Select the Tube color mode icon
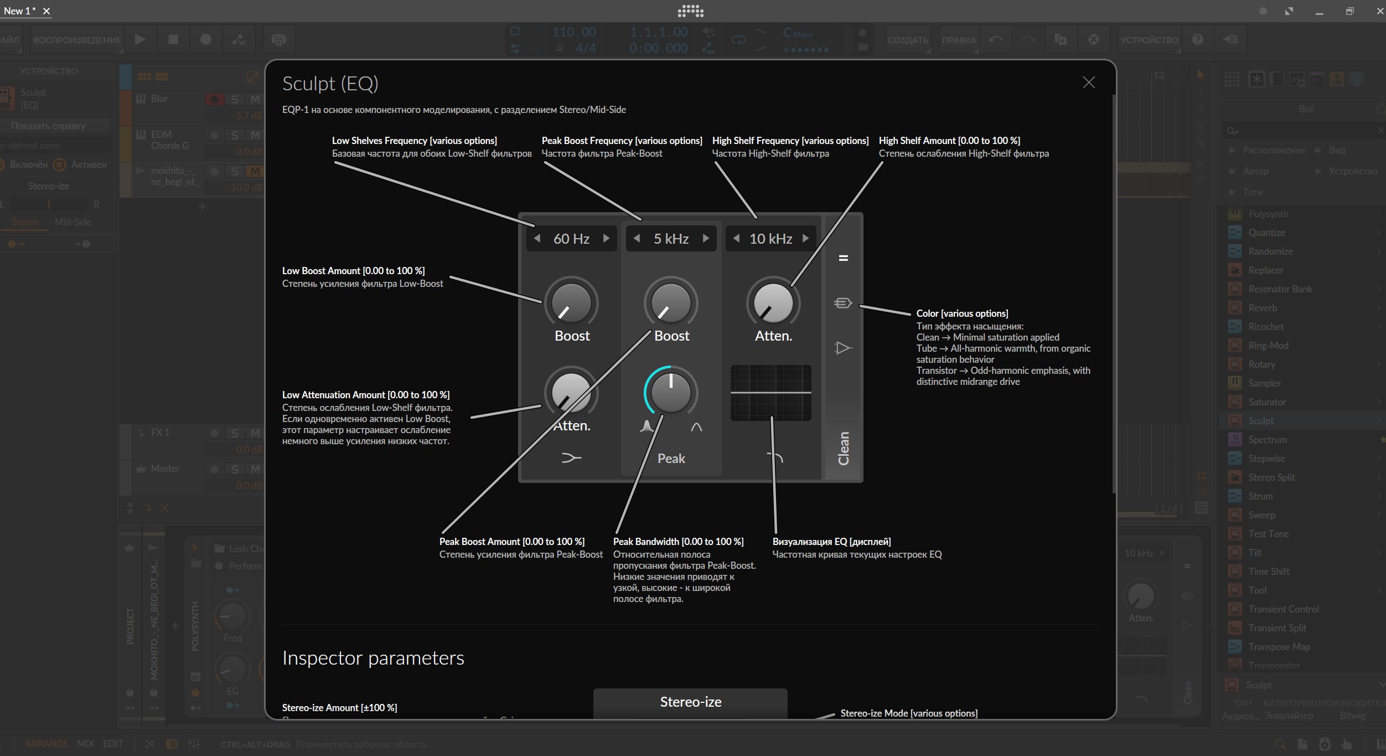Screen dimensions: 1386x756 [843, 303]
